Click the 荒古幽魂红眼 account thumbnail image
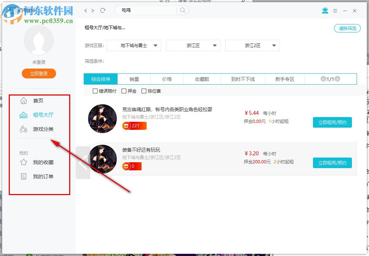This screenshot has width=369, height=256. click(x=103, y=119)
